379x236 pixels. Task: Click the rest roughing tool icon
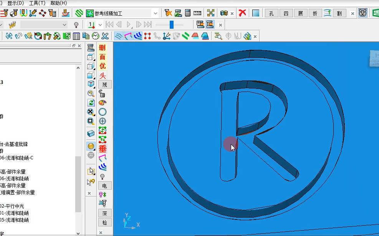[4, 13]
